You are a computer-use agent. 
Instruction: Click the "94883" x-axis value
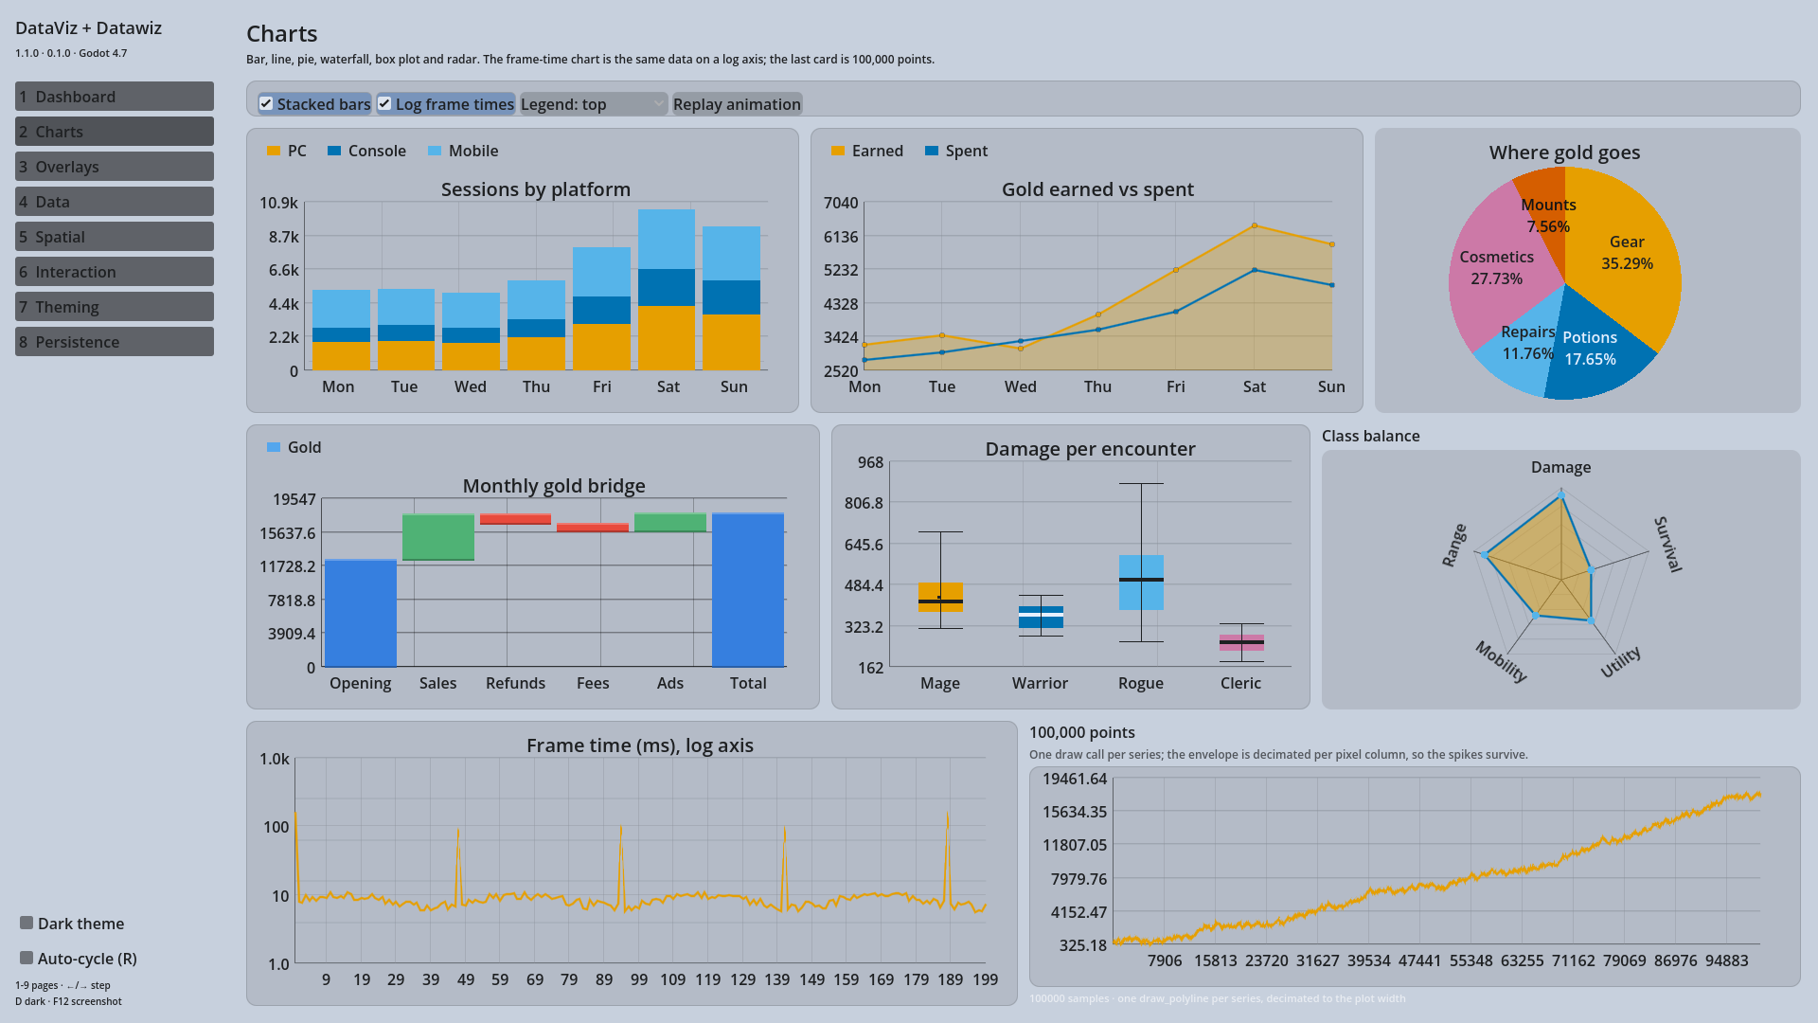pos(1726,960)
